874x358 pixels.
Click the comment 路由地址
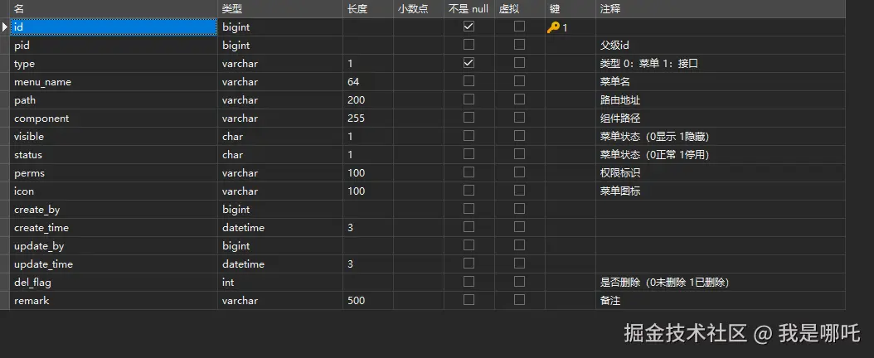tap(619, 99)
